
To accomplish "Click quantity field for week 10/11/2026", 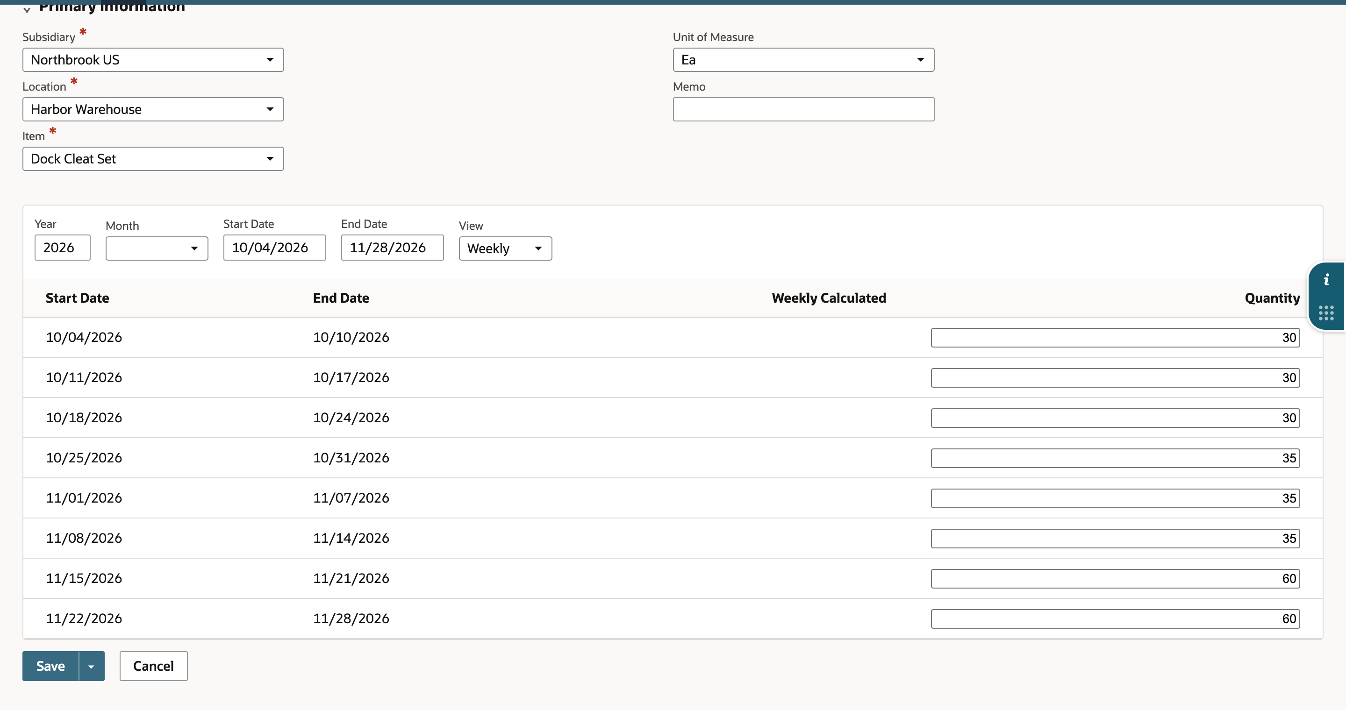I will (1115, 378).
